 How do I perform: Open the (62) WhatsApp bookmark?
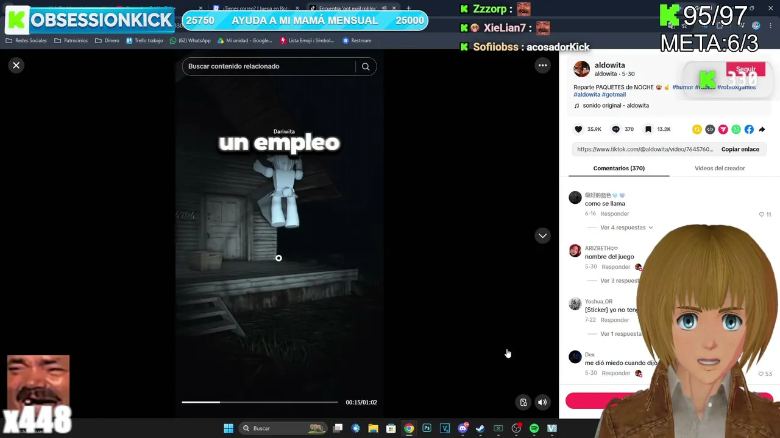pos(190,41)
